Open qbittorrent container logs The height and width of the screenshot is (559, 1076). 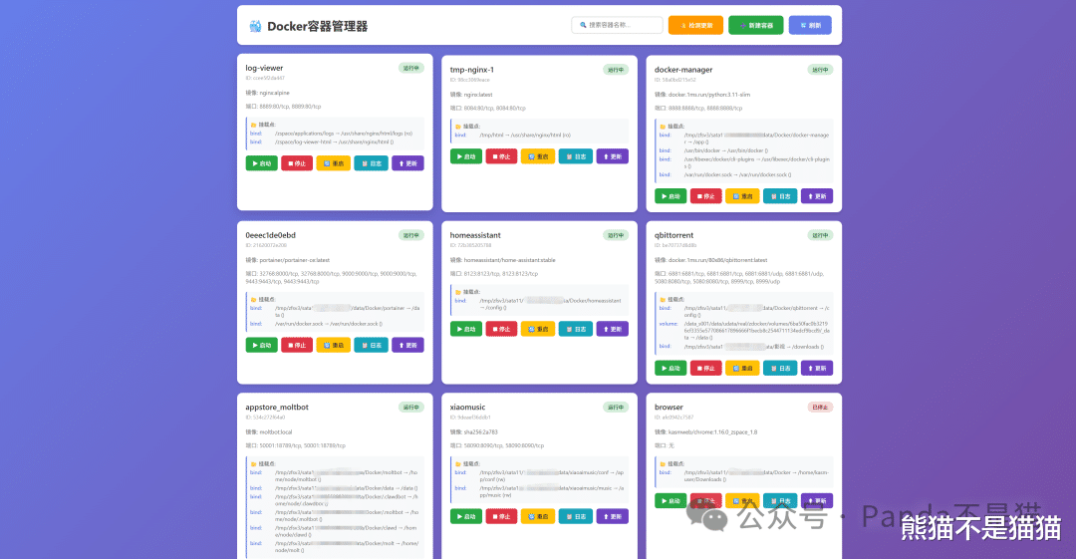(x=780, y=368)
